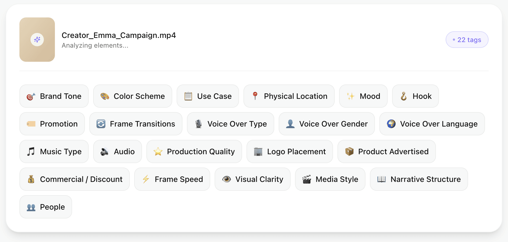Pick the Production Quality tag
The image size is (508, 242).
point(194,152)
